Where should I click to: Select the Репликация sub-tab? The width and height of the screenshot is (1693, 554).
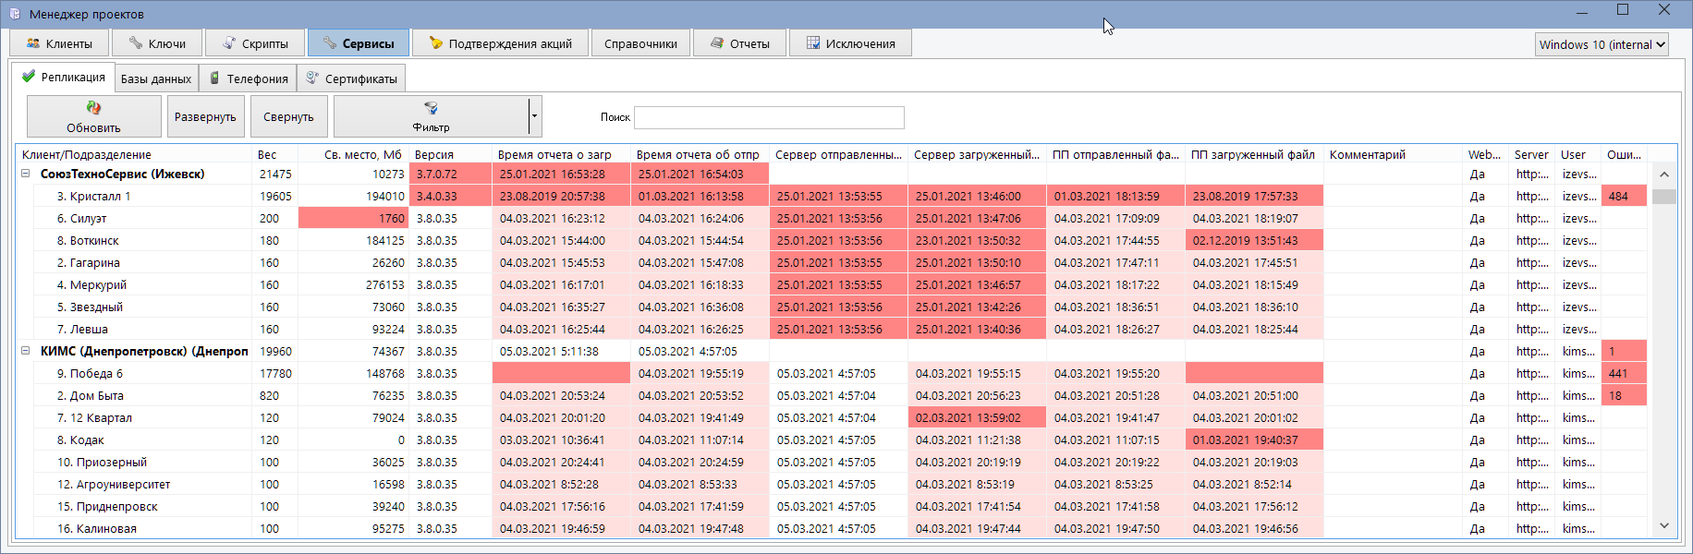pyautogui.click(x=63, y=77)
